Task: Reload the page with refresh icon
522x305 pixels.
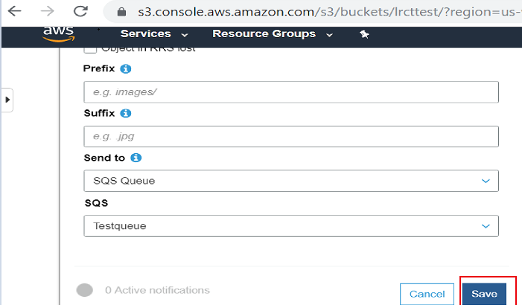Action: click(80, 13)
